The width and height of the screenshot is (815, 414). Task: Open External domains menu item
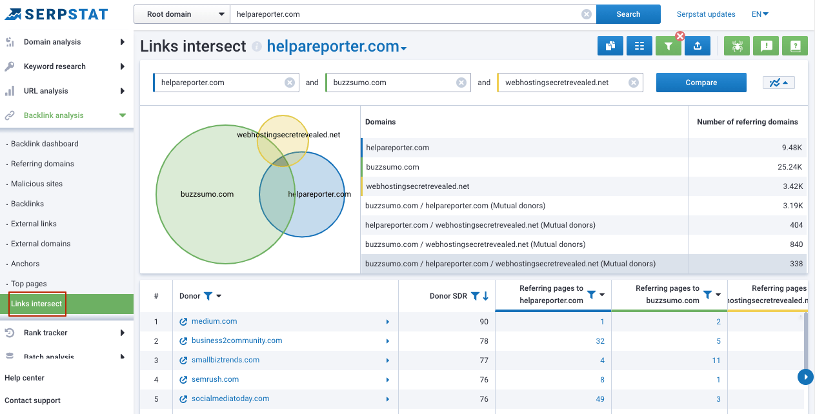(x=41, y=244)
